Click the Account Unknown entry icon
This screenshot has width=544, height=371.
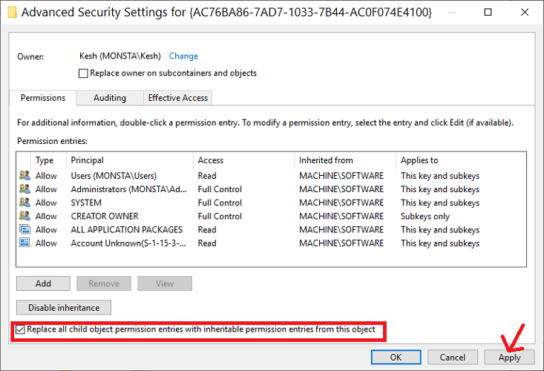pos(24,243)
